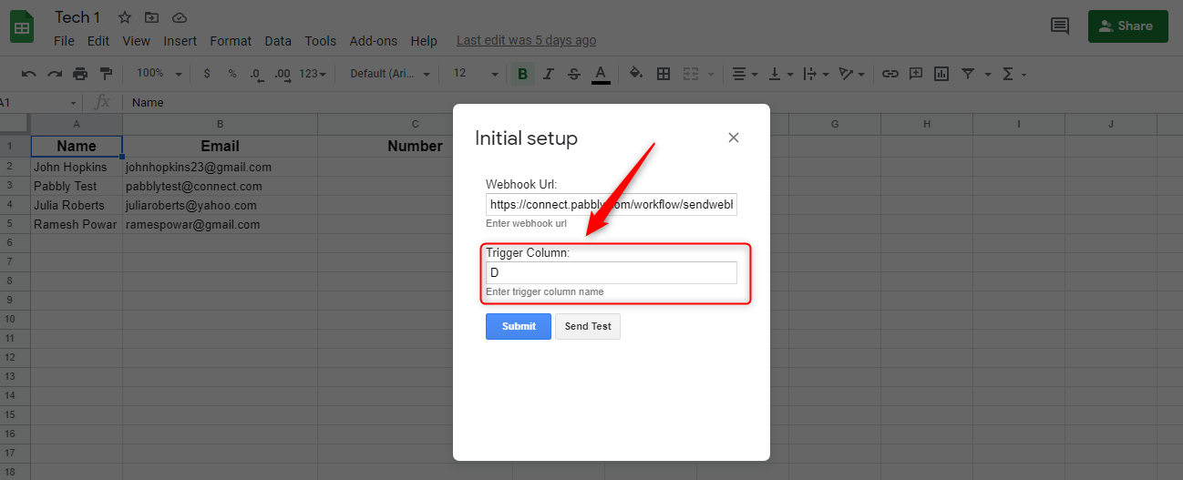The width and height of the screenshot is (1183, 480).
Task: Click 'Last edit was 5 days ago' link
Action: coord(526,40)
